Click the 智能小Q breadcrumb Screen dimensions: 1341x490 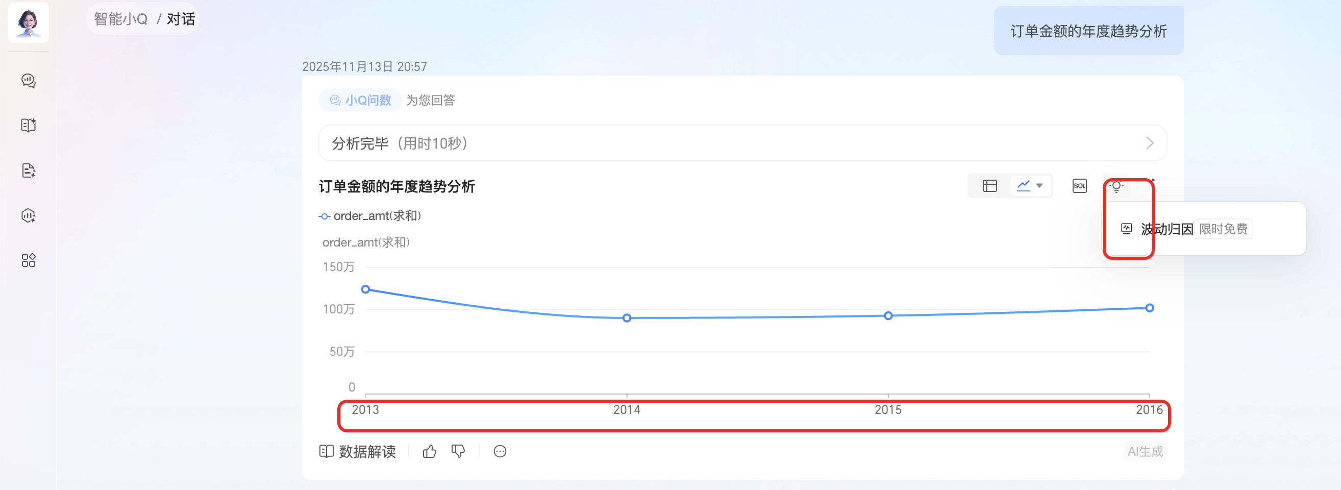click(120, 19)
